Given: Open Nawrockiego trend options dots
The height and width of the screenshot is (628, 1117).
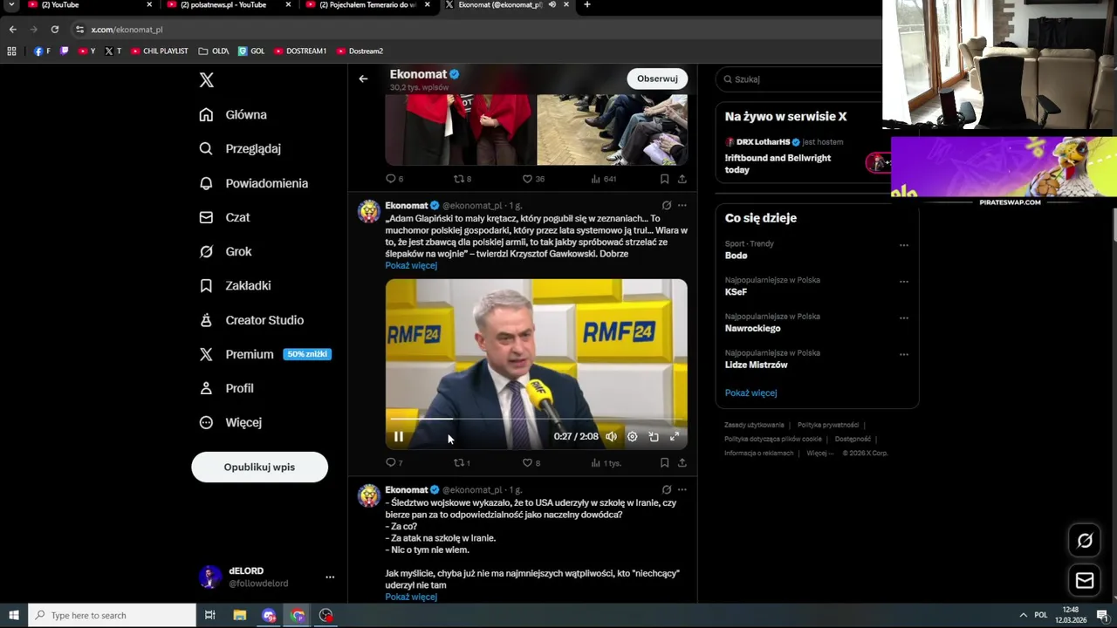Looking at the screenshot, I should [904, 318].
